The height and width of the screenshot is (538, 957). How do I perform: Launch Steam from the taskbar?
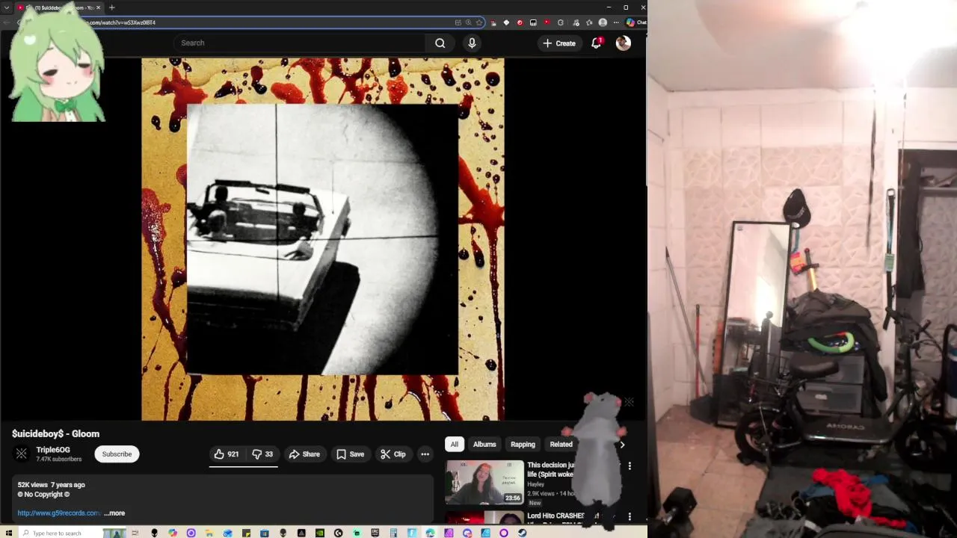(x=523, y=533)
